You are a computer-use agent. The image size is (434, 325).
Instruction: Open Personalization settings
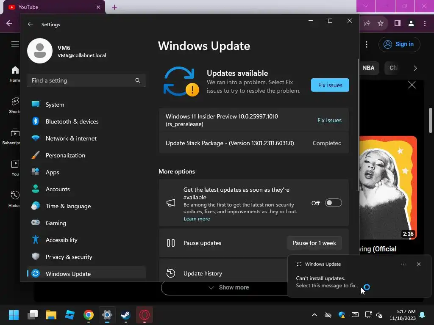click(86, 155)
